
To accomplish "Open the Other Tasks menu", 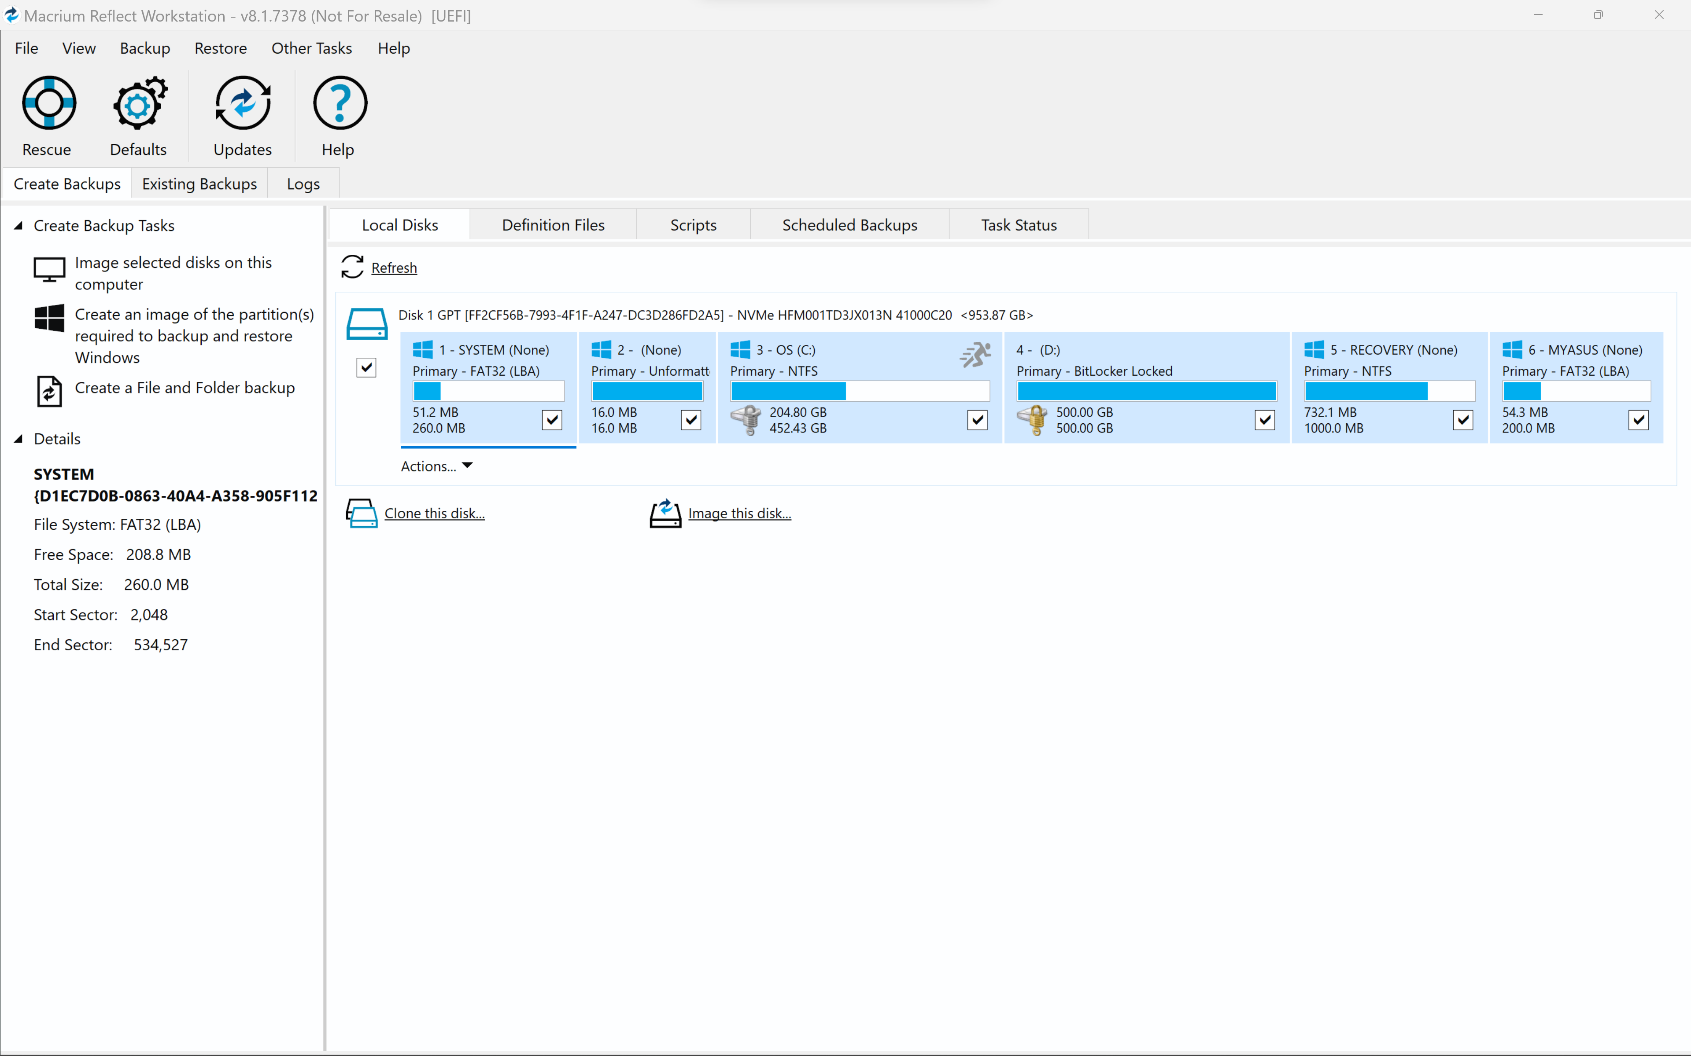I will pyautogui.click(x=312, y=48).
